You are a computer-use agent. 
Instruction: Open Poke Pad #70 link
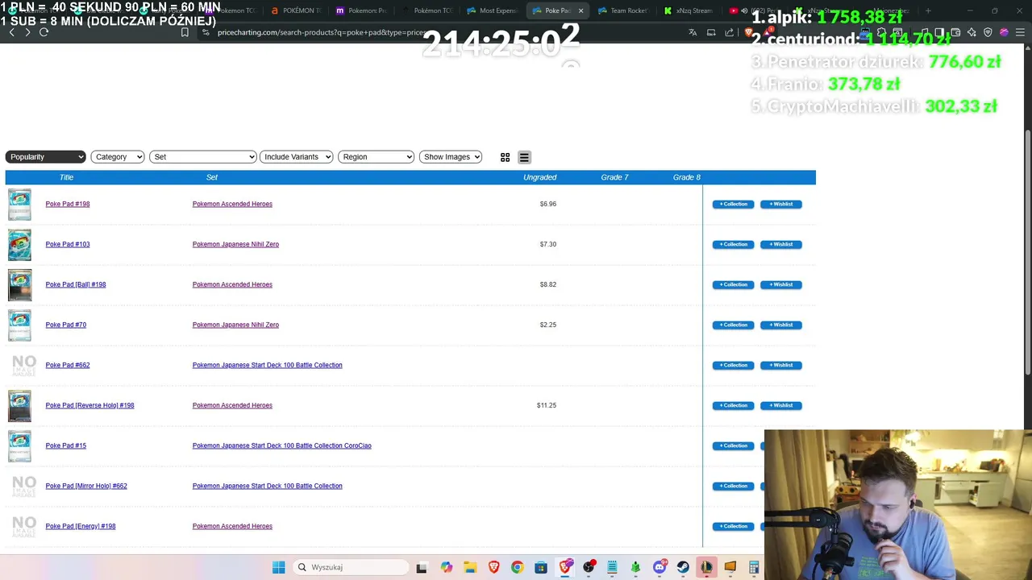click(x=65, y=325)
